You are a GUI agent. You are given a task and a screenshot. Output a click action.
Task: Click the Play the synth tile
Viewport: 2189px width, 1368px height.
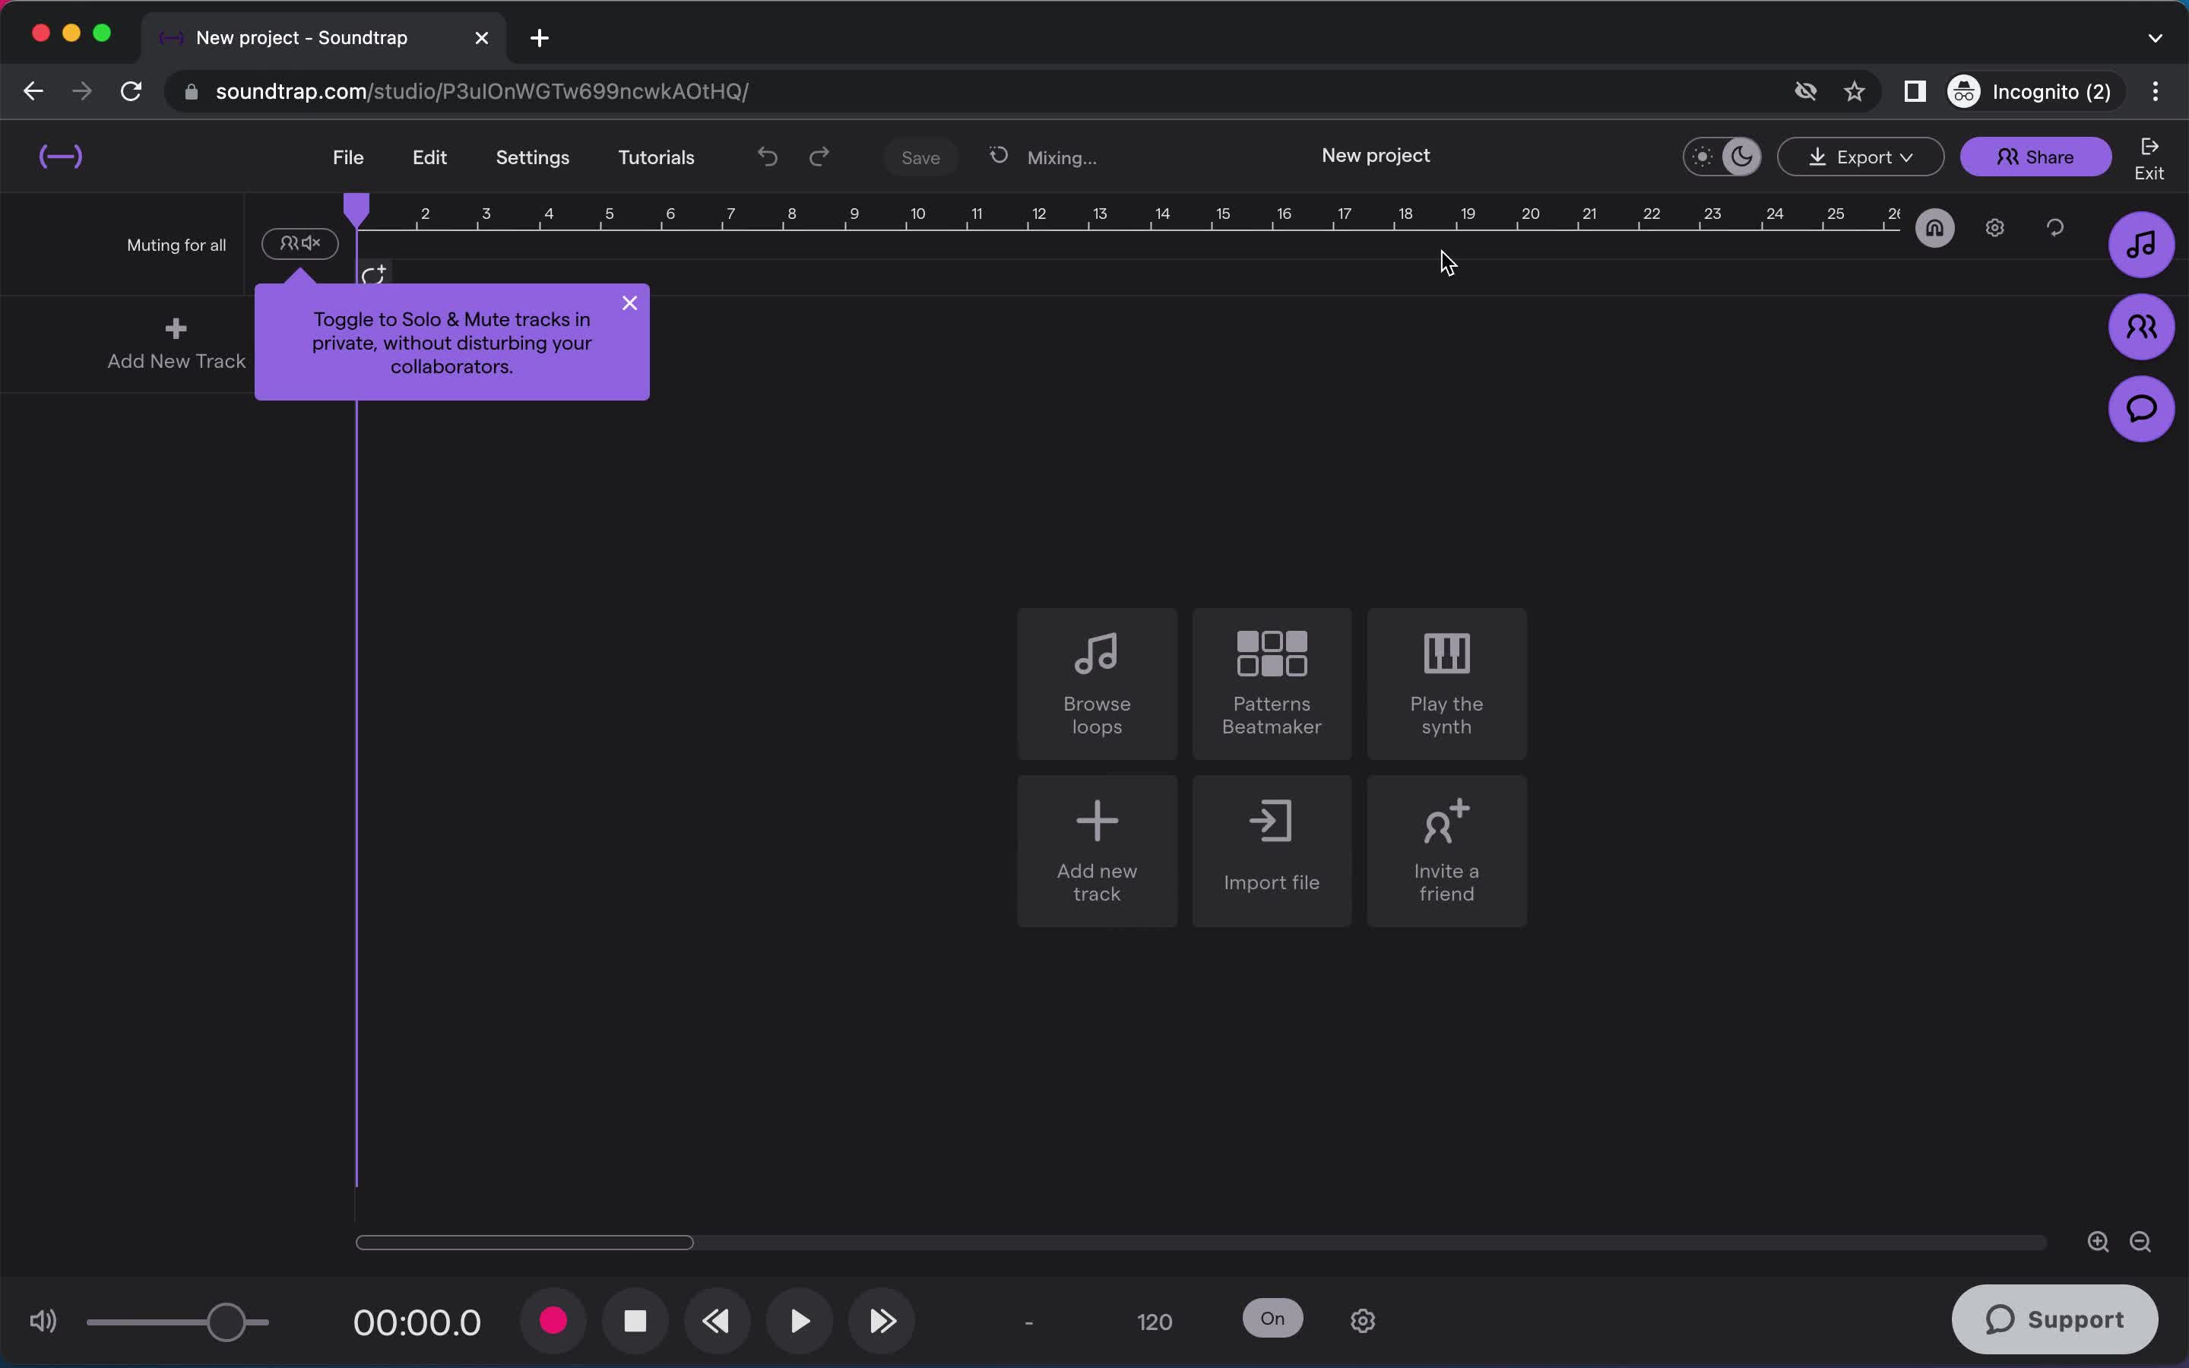click(x=1446, y=684)
